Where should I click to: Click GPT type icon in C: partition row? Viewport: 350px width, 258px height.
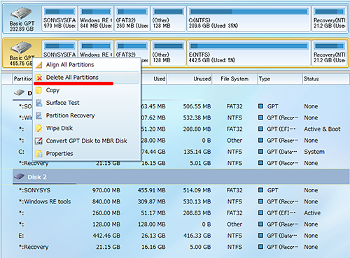click(260, 152)
